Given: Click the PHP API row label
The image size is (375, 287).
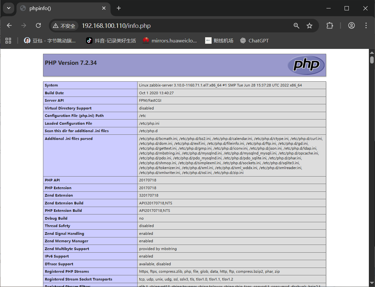Looking at the screenshot, I should (x=52, y=180).
